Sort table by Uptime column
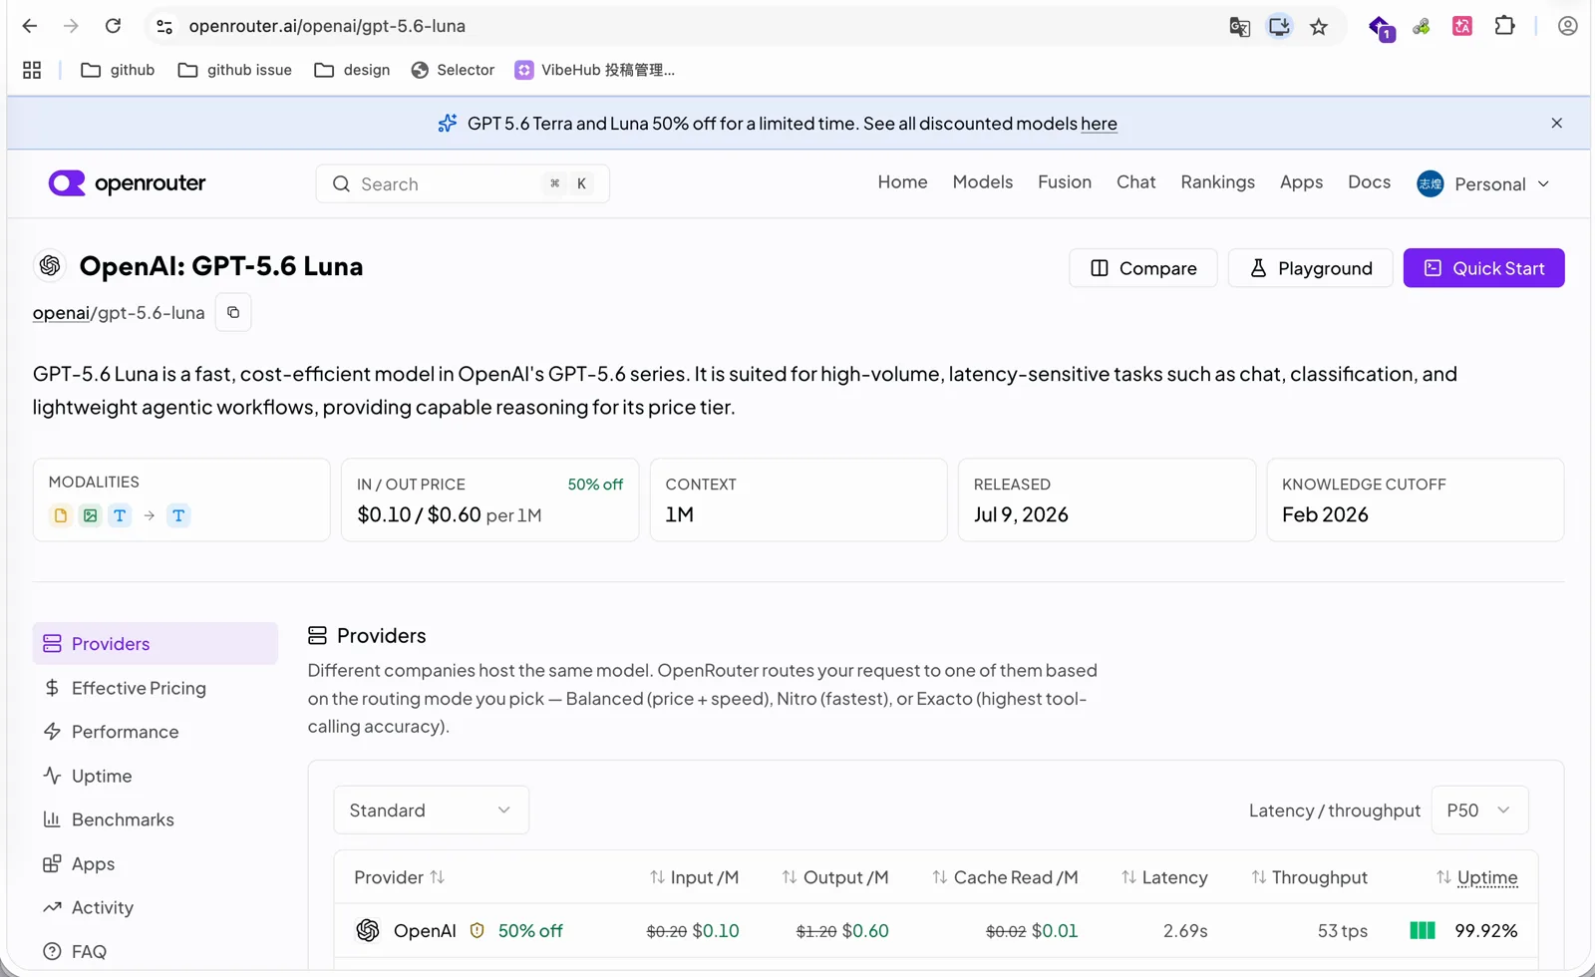Screen dimensions: 1595x977 click(x=1476, y=877)
